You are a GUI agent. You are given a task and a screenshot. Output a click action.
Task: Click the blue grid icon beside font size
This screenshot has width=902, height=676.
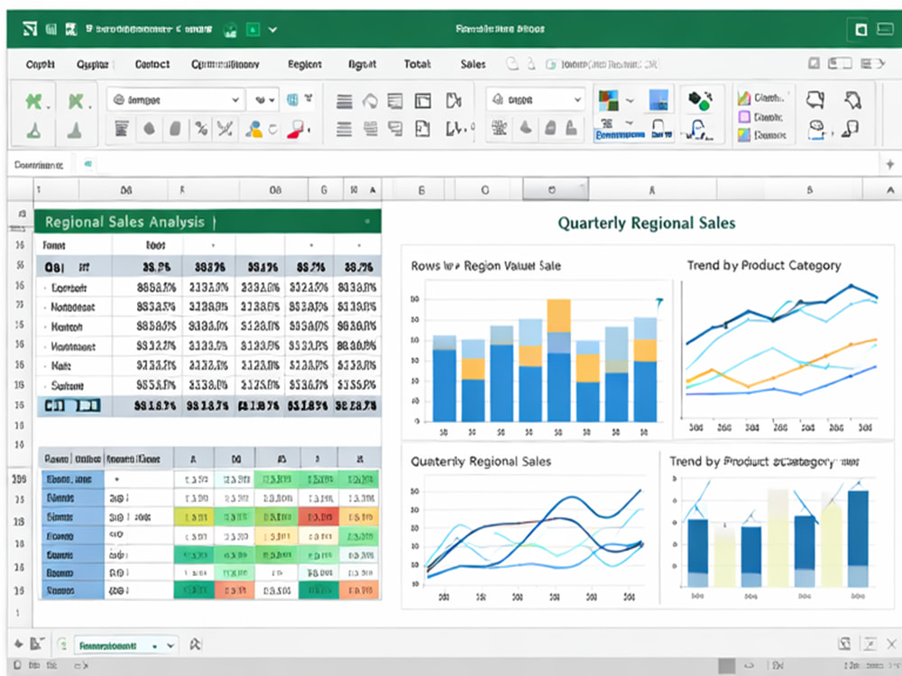pyautogui.click(x=293, y=99)
